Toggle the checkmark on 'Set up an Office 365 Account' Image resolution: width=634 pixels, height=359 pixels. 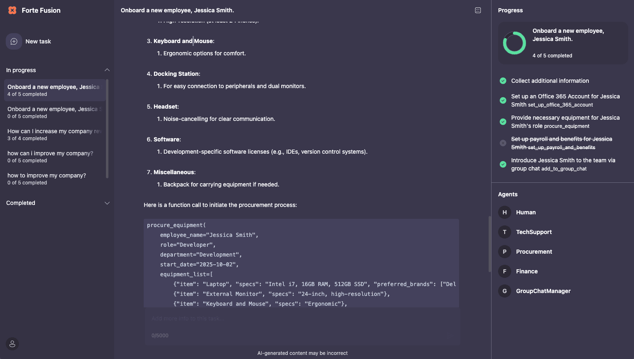[x=503, y=100]
